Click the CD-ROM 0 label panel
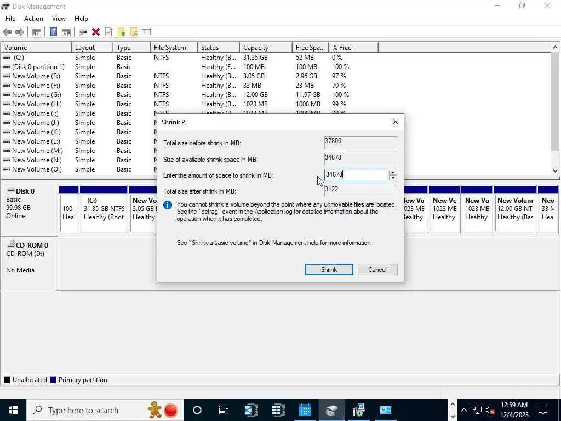 click(29, 264)
